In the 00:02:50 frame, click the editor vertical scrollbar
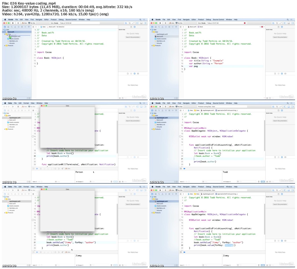The image size is (297, 269). click(x=265, y=136)
